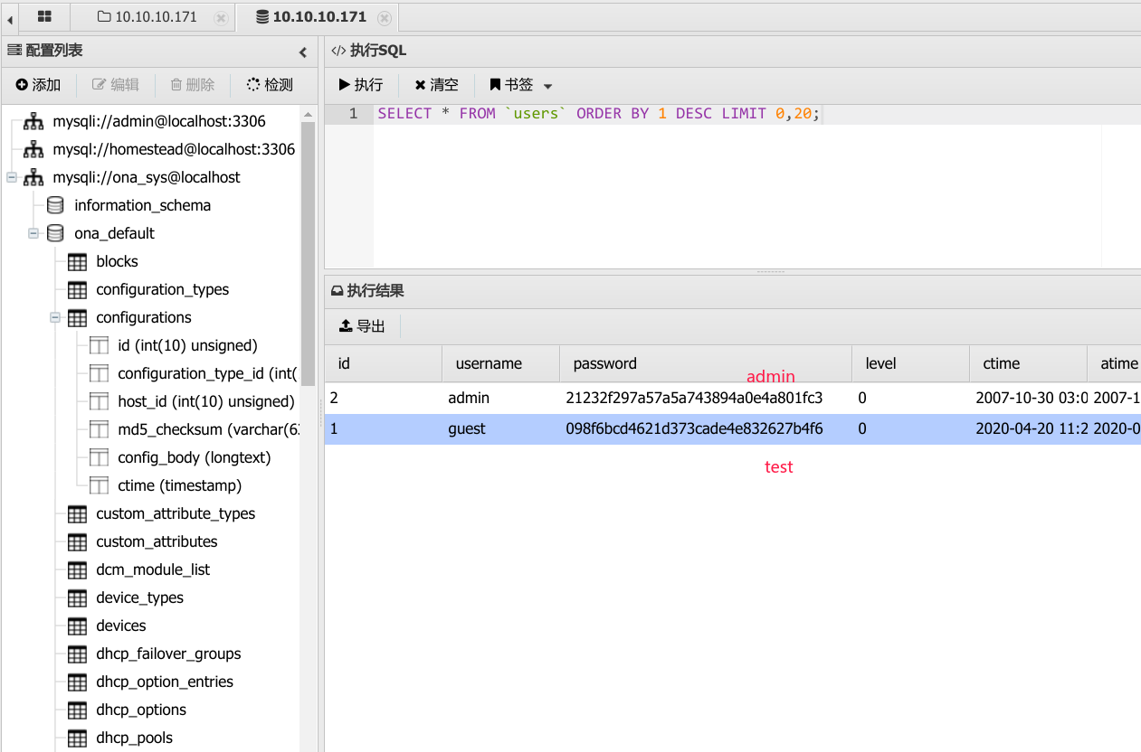Select the config_body (longtext) column label

tap(195, 457)
